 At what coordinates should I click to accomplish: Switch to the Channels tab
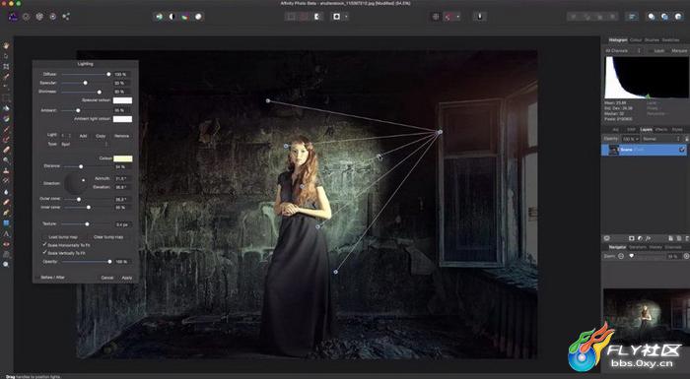(x=673, y=247)
